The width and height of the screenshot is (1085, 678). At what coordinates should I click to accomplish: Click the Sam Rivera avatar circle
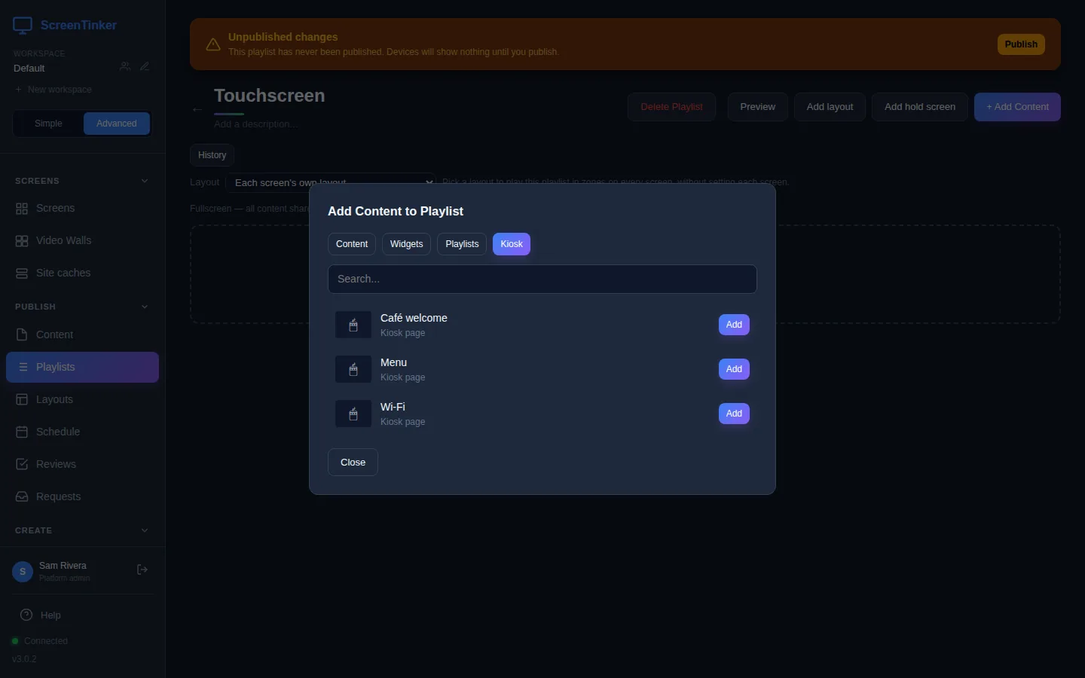click(x=23, y=572)
